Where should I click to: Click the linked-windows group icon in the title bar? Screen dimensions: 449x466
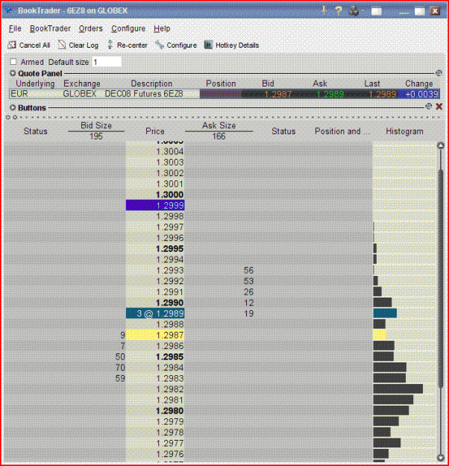(354, 11)
